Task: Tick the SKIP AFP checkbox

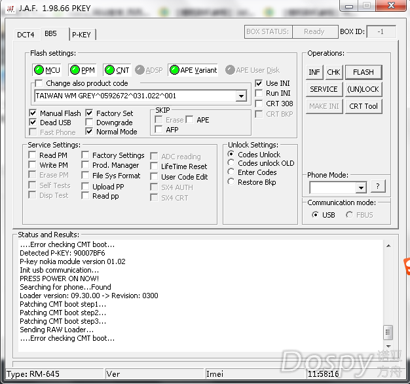Action: (x=158, y=129)
